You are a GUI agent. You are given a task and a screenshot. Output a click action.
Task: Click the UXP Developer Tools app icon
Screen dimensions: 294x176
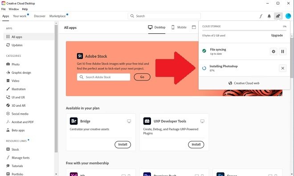[x=147, y=121]
